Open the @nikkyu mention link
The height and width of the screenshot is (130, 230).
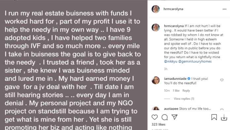pos(171,61)
